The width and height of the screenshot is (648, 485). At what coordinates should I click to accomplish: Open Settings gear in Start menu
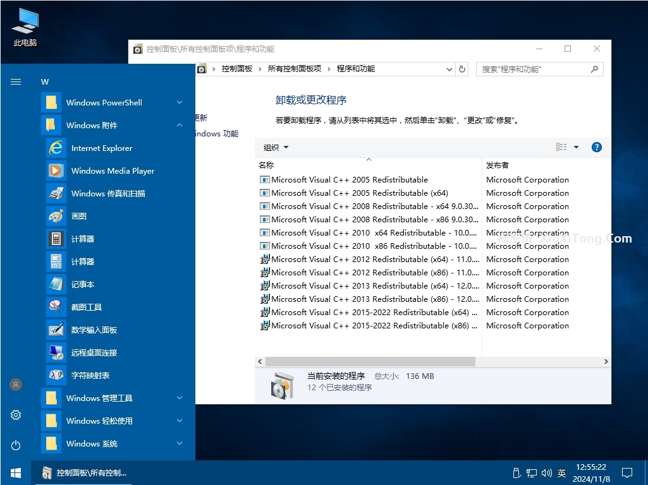pyautogui.click(x=16, y=415)
